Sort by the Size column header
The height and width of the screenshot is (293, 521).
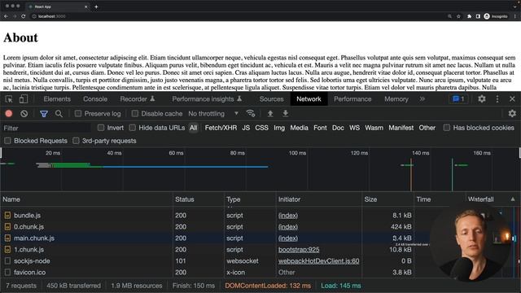[387, 199]
